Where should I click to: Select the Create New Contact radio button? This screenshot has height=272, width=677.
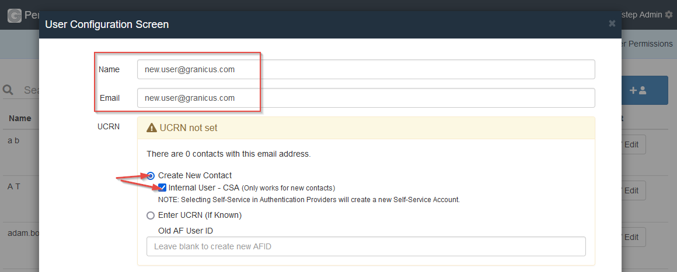point(151,175)
